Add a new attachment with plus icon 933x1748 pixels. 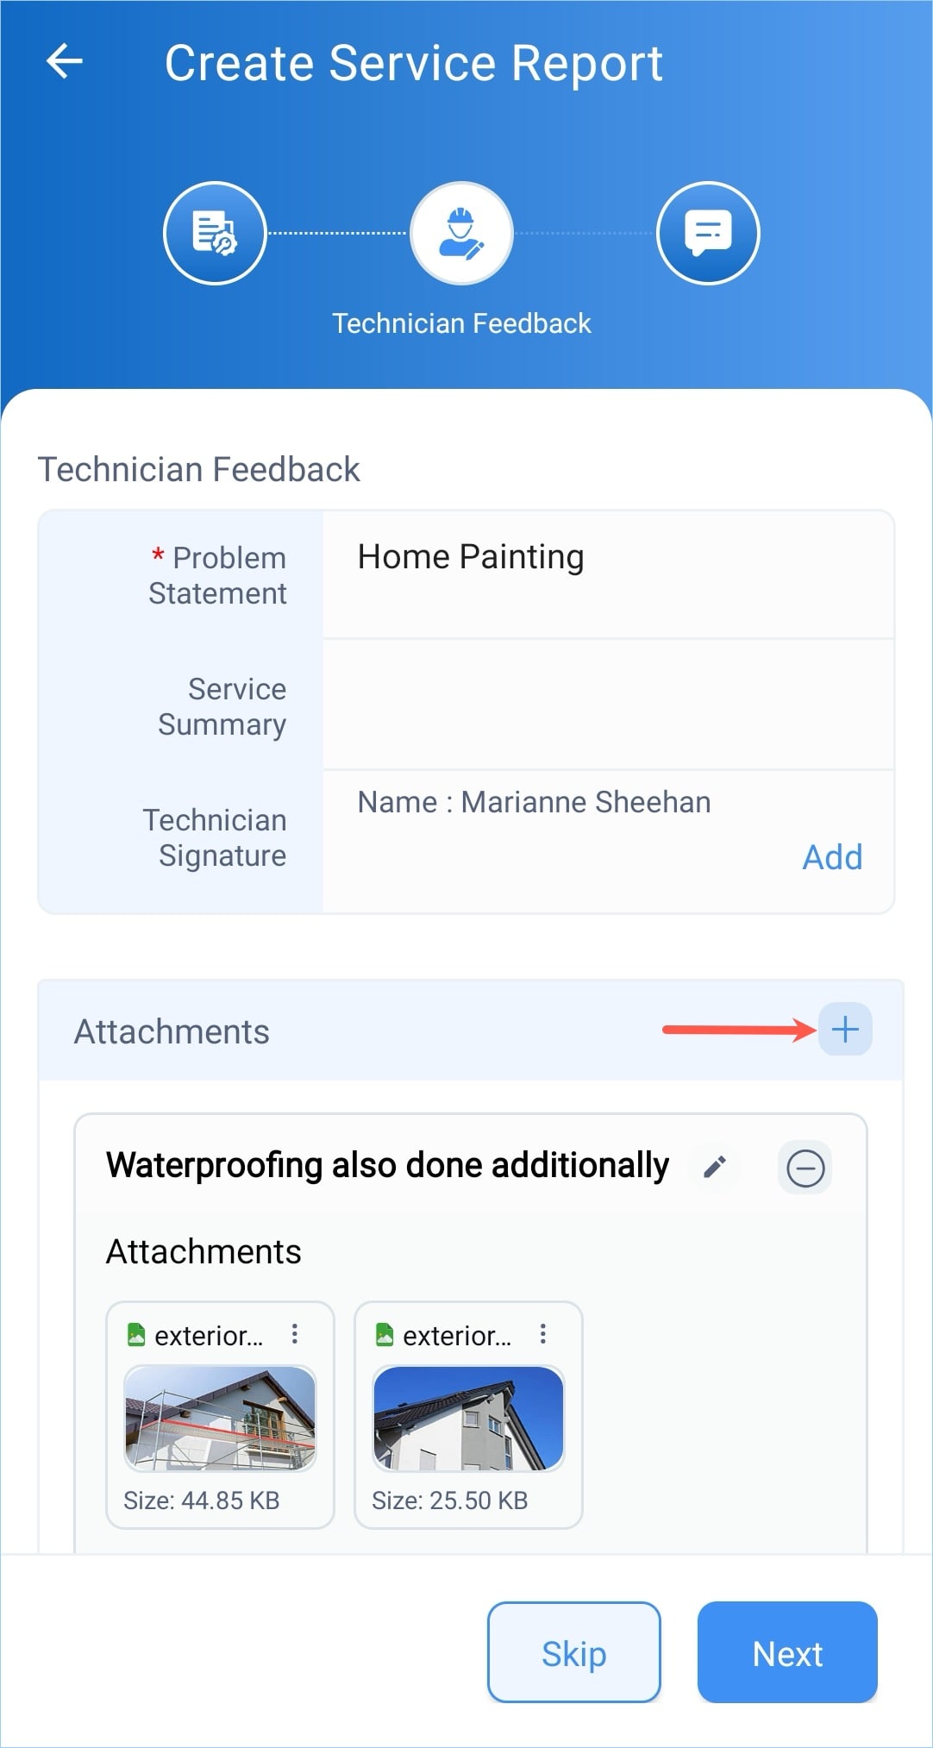coord(845,1029)
